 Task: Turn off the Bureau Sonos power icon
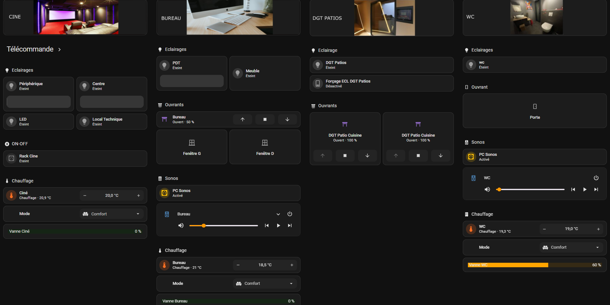(290, 214)
